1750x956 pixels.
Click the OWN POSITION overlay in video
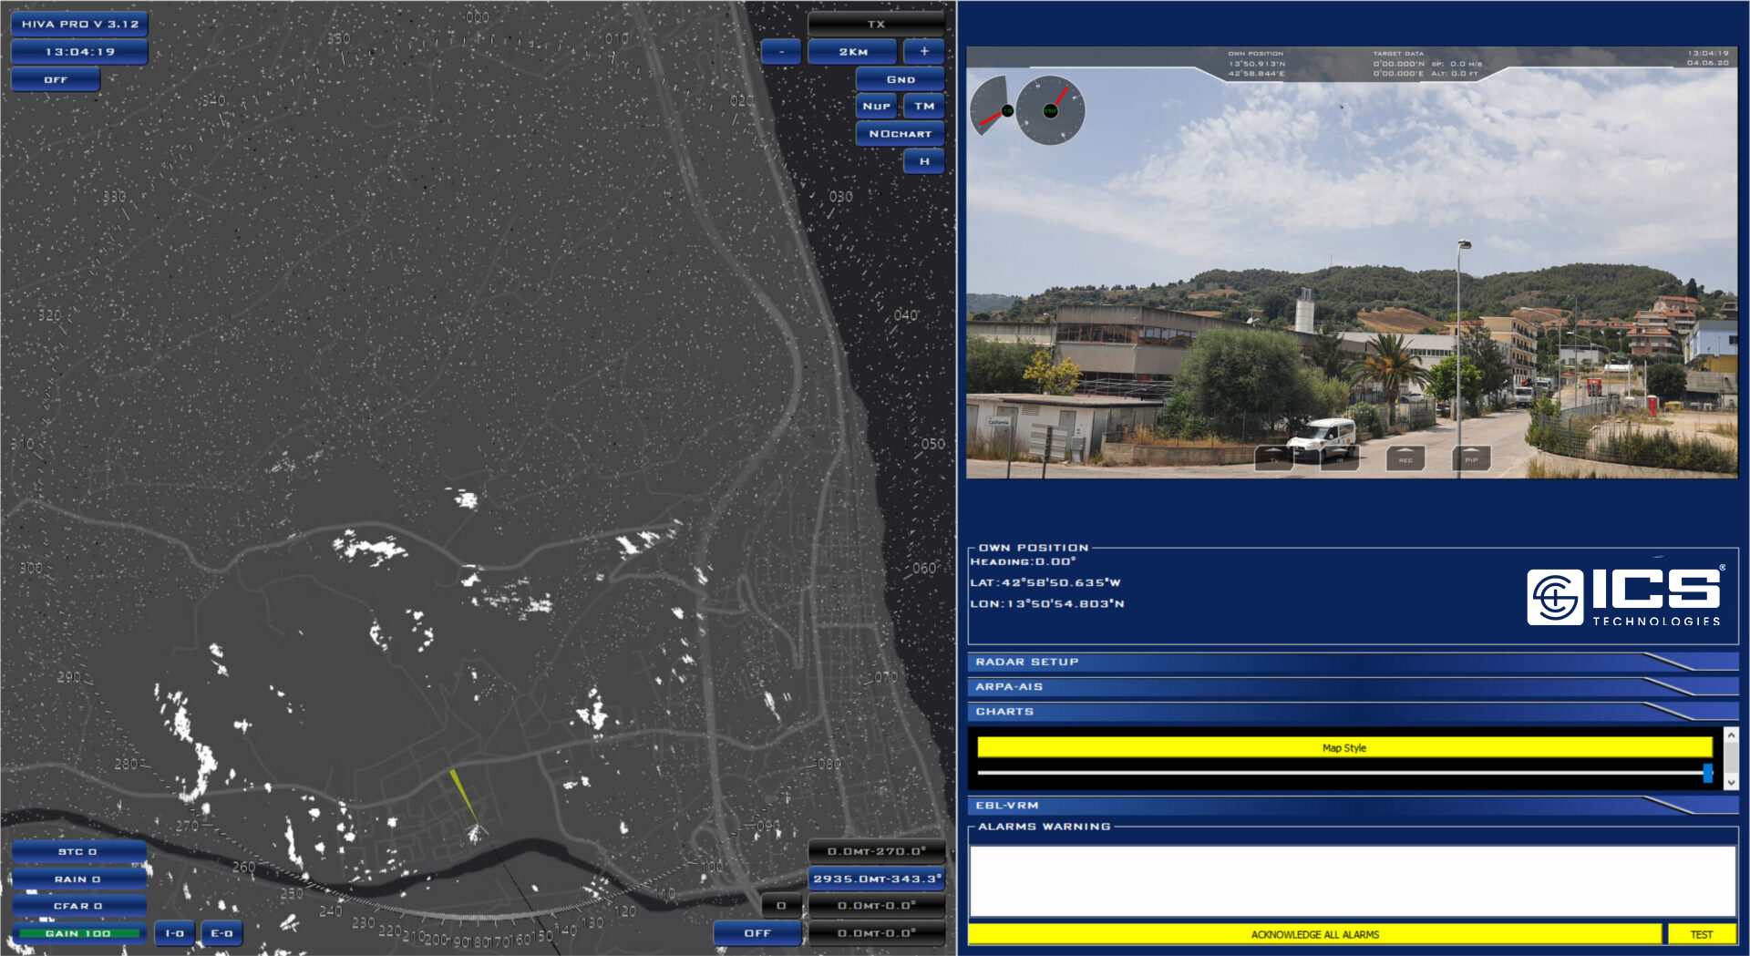coord(1257,64)
